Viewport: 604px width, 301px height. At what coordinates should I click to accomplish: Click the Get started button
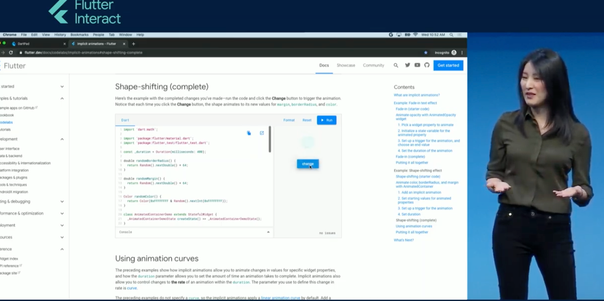click(448, 65)
